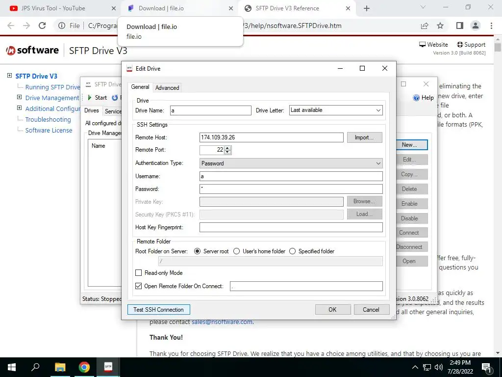Viewport: 502px width, 377px height.
Task: Select User's home folder radio button
Action: (237, 251)
